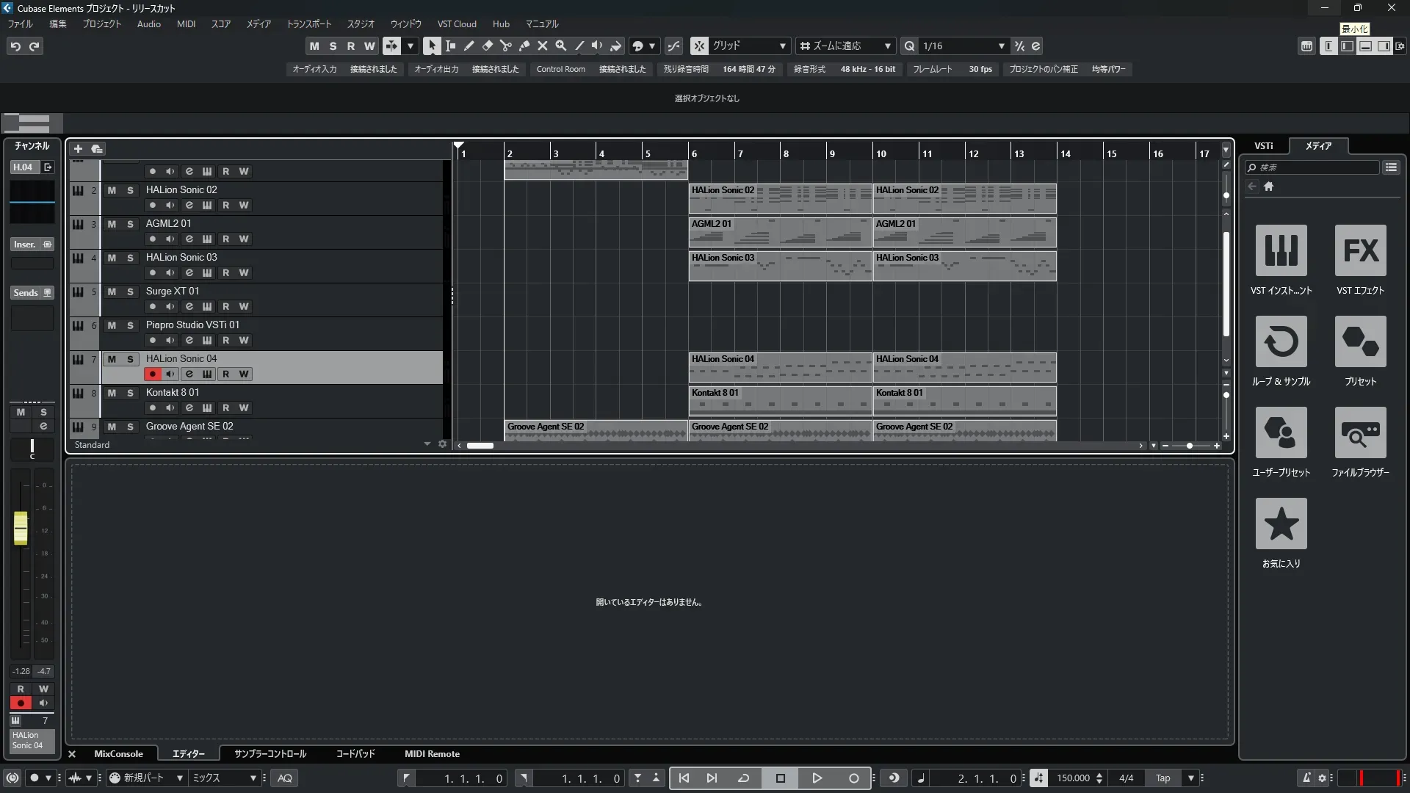Open the 1/16 quantize preset dropdown

coord(1001,46)
